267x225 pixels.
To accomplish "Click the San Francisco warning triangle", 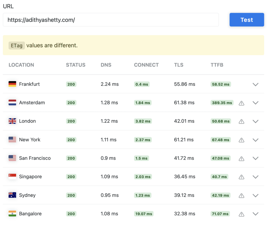I will click(241, 158).
